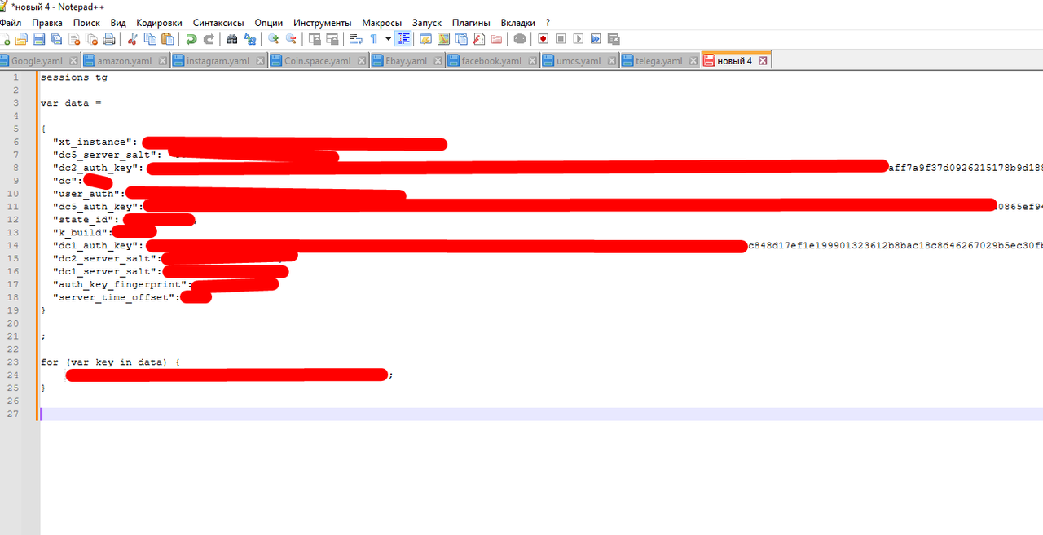Open Find with the binoculars icon
Viewport: 1043px width, 535px height.
tap(232, 38)
